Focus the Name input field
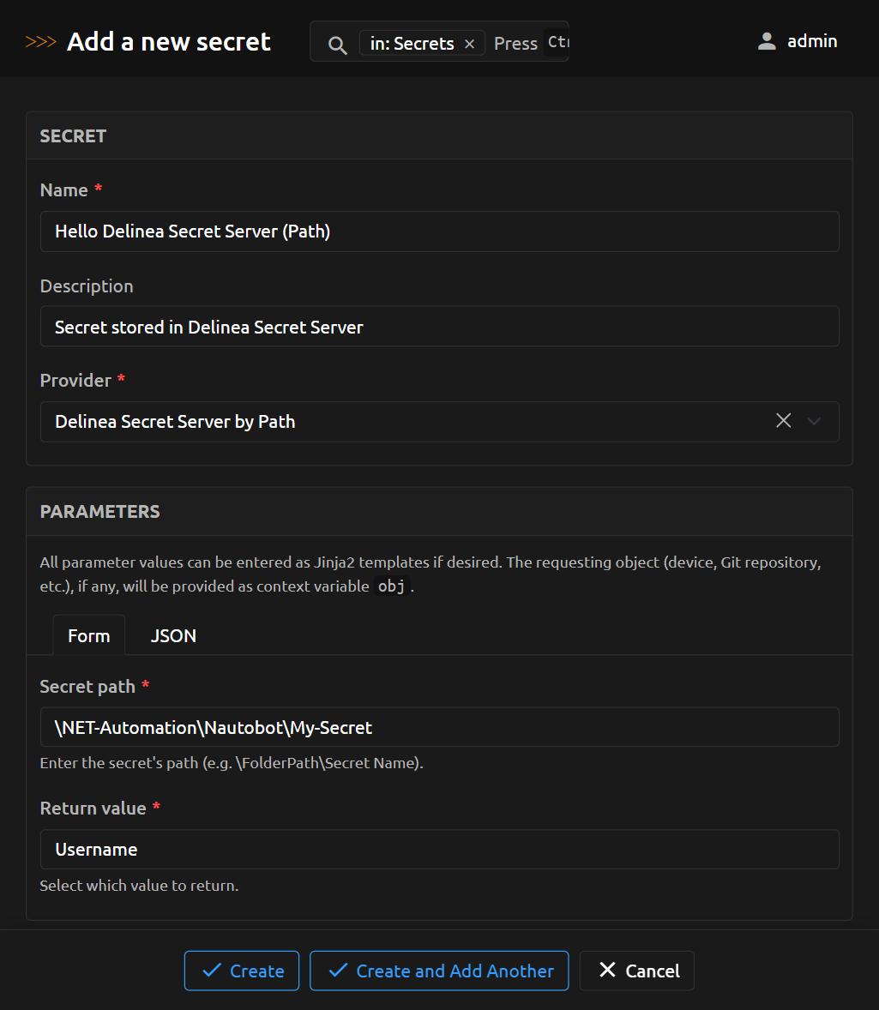This screenshot has width=879, height=1010. point(439,231)
